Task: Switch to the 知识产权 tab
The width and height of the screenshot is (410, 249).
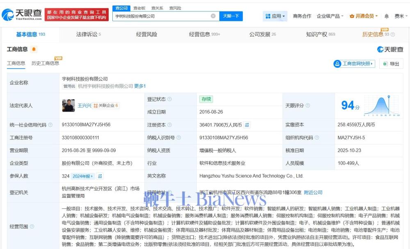Action: tap(321, 34)
